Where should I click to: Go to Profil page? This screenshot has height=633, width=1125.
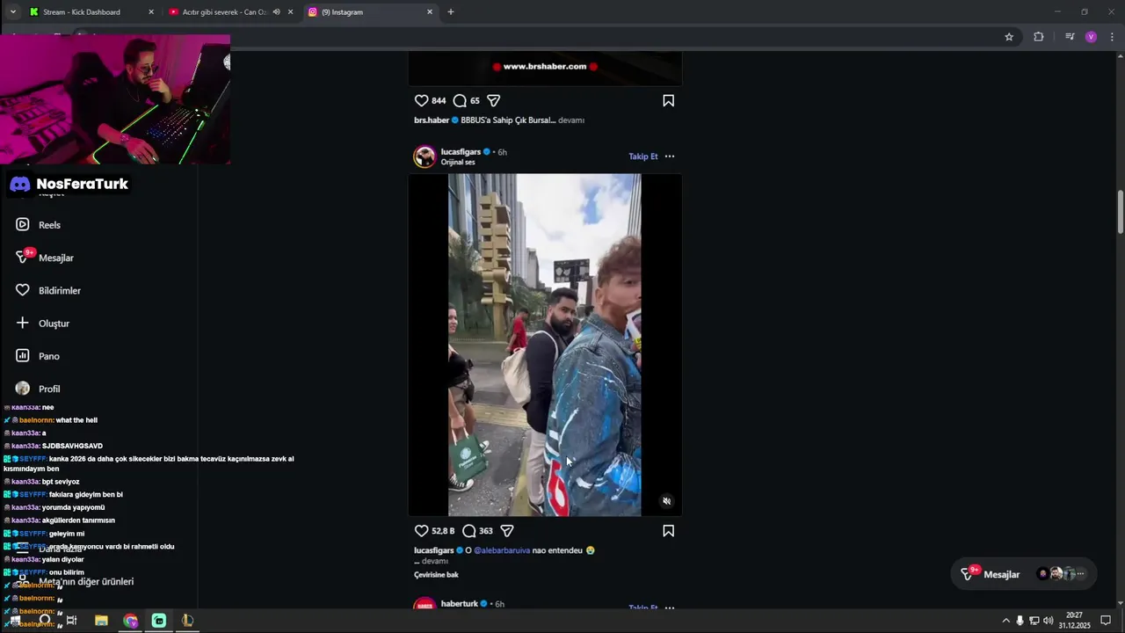coord(38,389)
